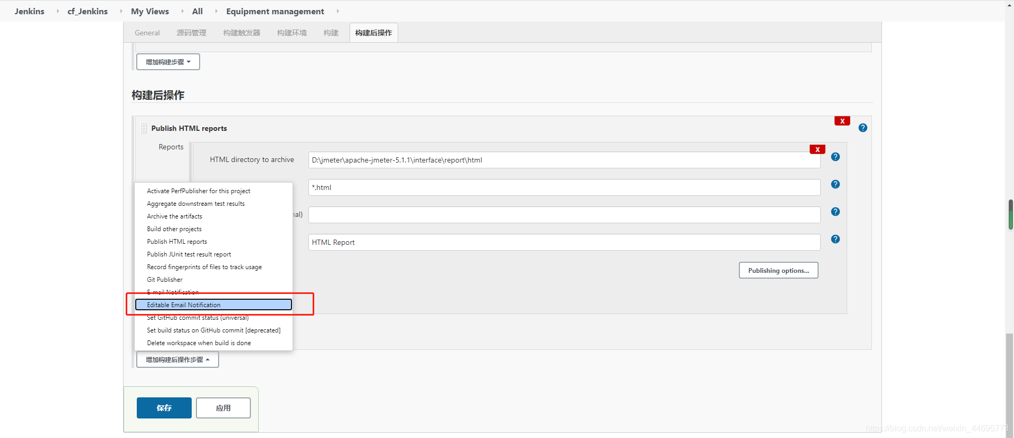The height and width of the screenshot is (438, 1014).
Task: Go to cf_Jenkins breadcrumb link
Action: point(88,11)
